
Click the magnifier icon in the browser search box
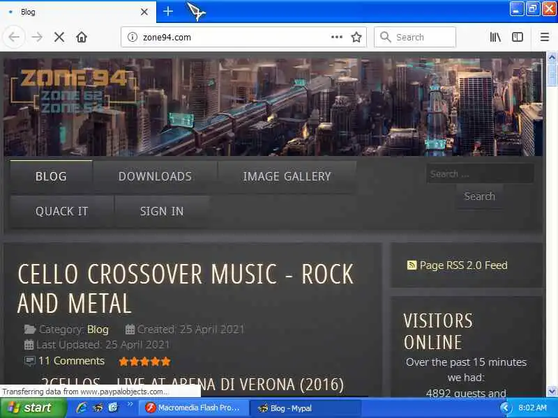pyautogui.click(x=386, y=37)
